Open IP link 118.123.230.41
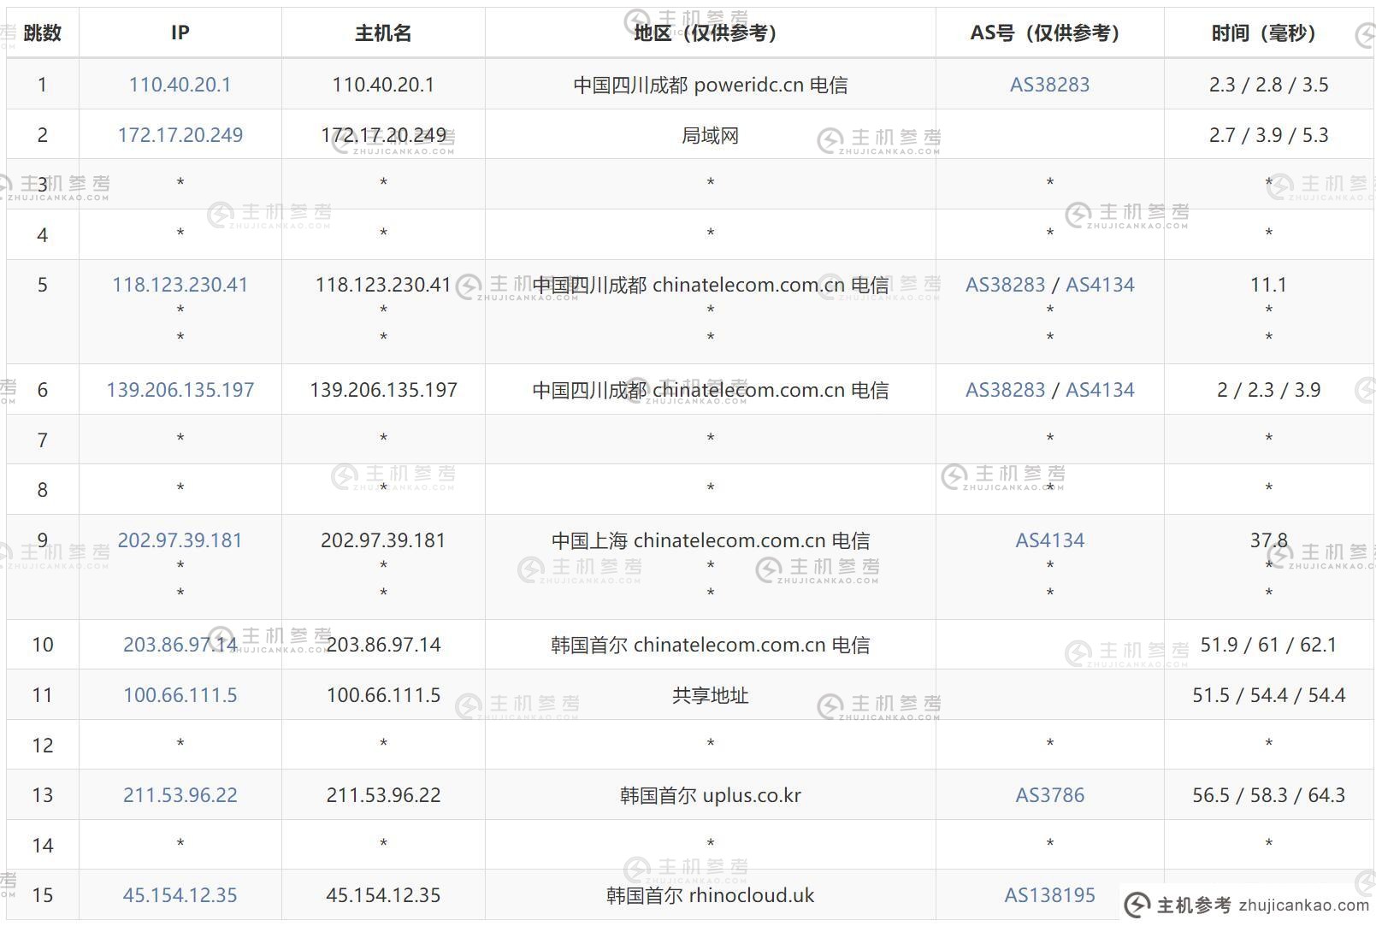 (180, 285)
